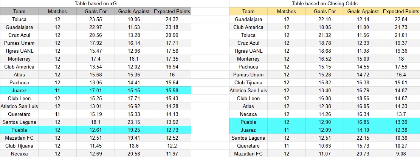Select the 'Table based on xG' title cell
The image size is (420, 157).
[95, 3]
